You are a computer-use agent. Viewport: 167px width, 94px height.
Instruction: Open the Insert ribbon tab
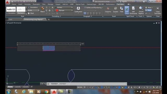(x=20, y=4)
